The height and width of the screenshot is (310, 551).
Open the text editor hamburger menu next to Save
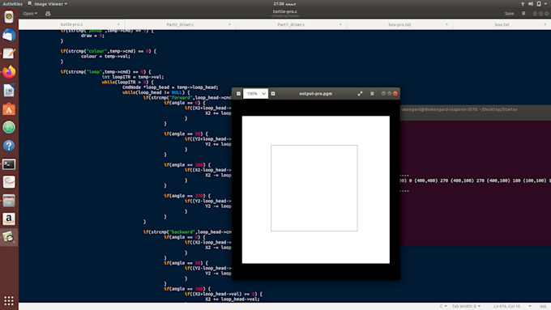pyautogui.click(x=523, y=14)
